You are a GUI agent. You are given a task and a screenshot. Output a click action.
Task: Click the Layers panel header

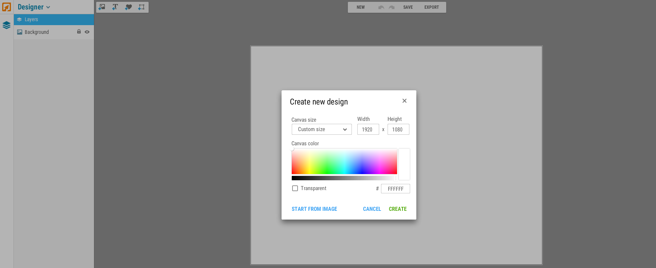pos(54,20)
